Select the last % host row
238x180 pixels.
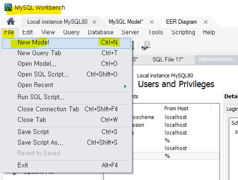tap(167, 156)
